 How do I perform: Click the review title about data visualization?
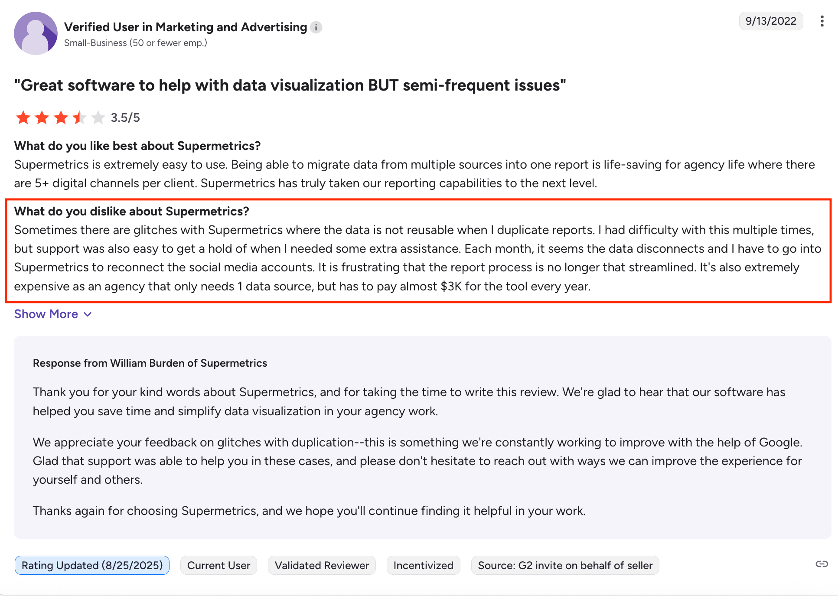(x=290, y=85)
